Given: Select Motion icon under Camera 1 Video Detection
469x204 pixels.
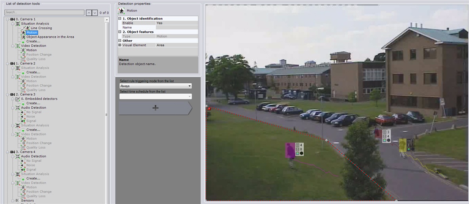Looking at the screenshot, I should pos(23,50).
